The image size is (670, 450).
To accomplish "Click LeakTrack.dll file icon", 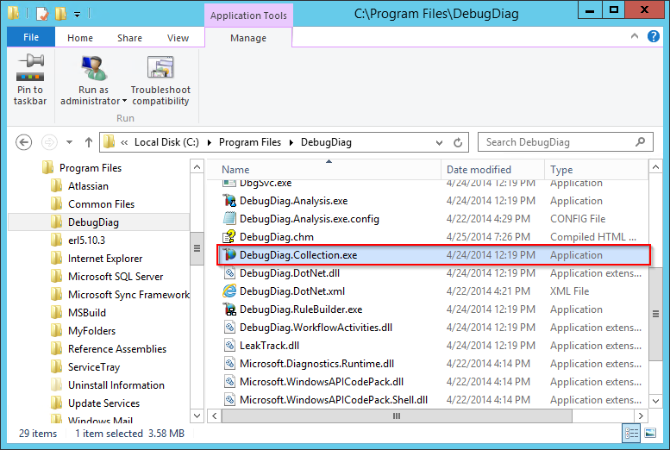I will (x=229, y=346).
